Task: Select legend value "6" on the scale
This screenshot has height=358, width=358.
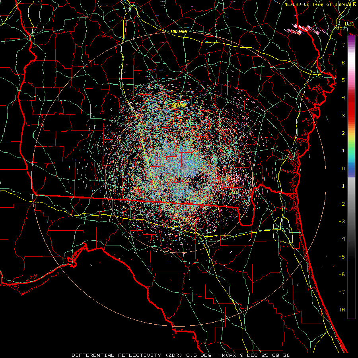Action: click(x=343, y=62)
